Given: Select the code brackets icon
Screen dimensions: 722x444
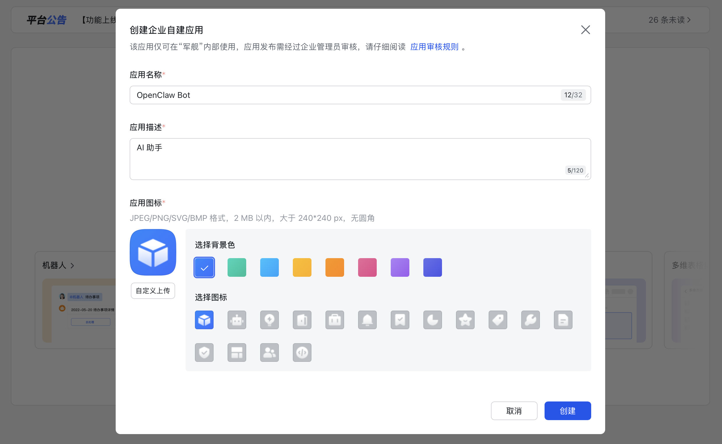Looking at the screenshot, I should coord(302,353).
